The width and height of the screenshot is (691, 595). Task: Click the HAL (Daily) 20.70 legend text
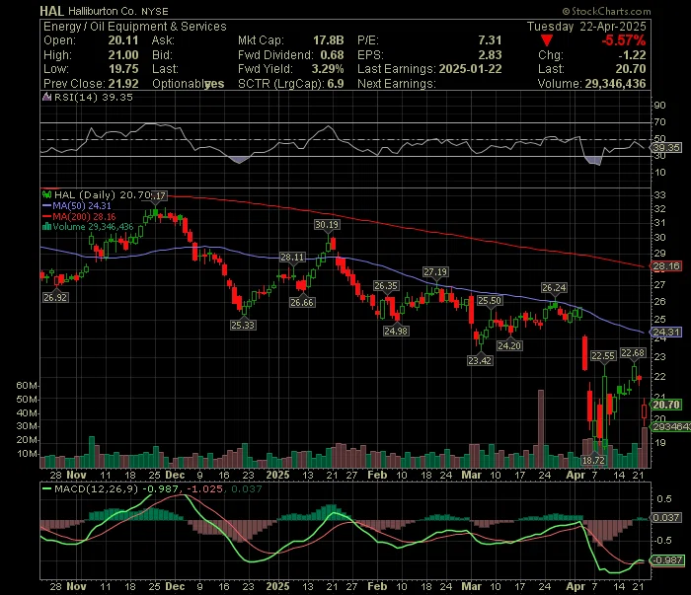pos(103,194)
